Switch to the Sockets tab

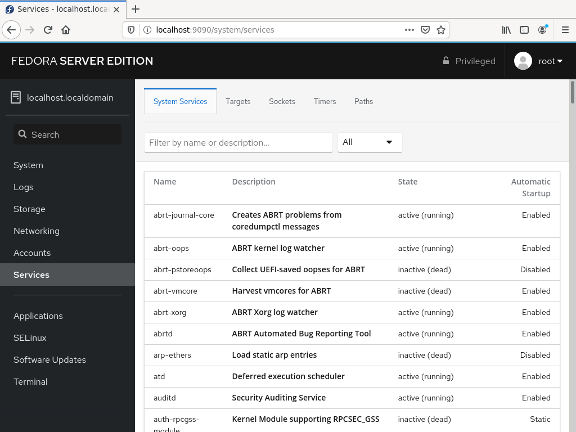pos(282,101)
